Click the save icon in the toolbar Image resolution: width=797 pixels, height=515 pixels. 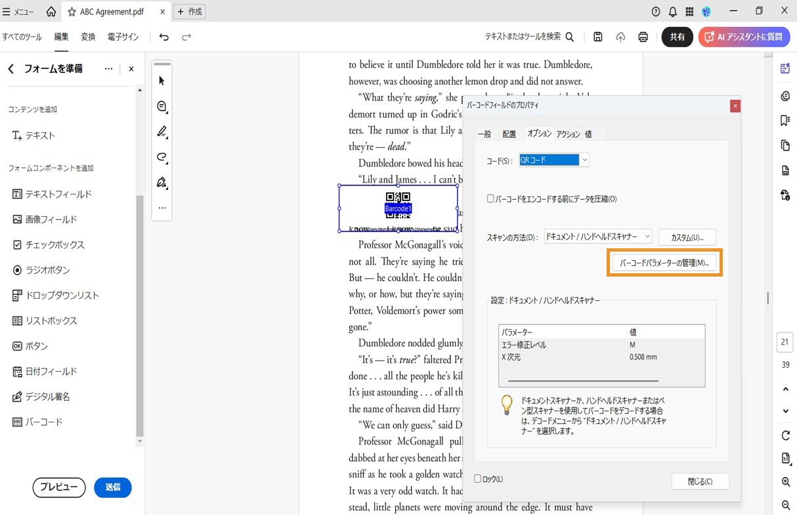597,37
